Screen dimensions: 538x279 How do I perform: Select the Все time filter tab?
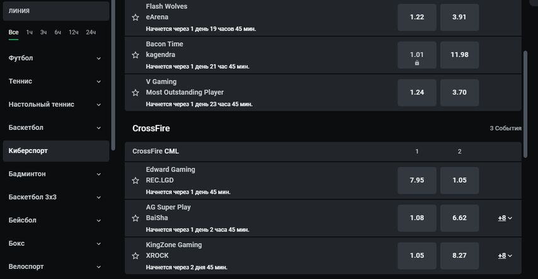click(x=13, y=32)
